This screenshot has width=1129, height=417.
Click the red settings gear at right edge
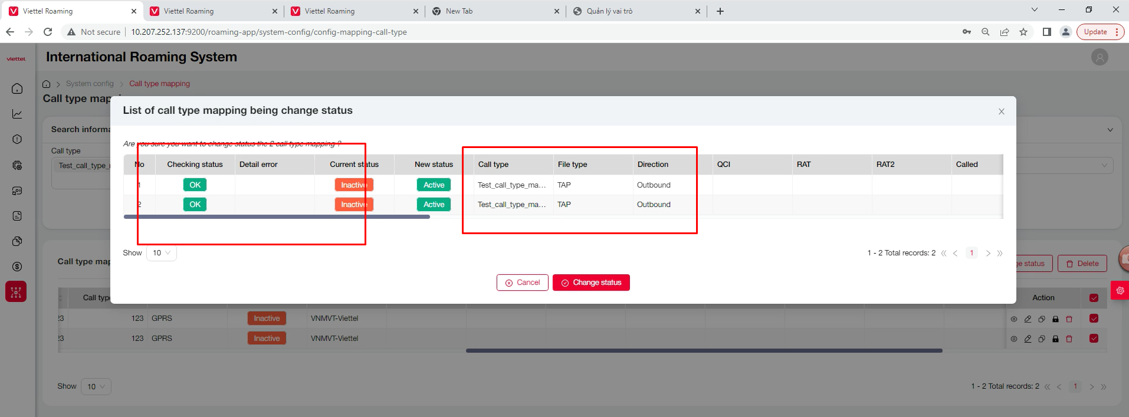1120,290
